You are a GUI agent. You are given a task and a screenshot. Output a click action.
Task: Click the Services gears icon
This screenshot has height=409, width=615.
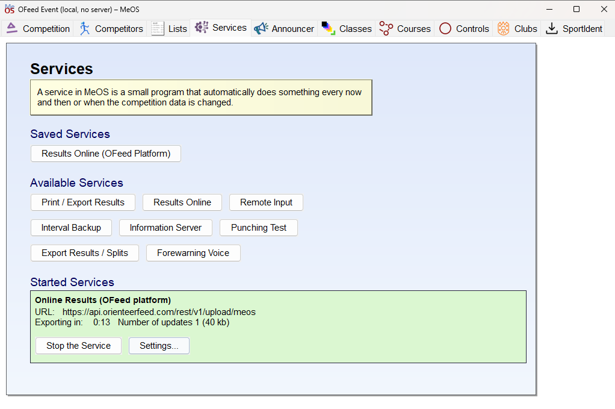(202, 28)
